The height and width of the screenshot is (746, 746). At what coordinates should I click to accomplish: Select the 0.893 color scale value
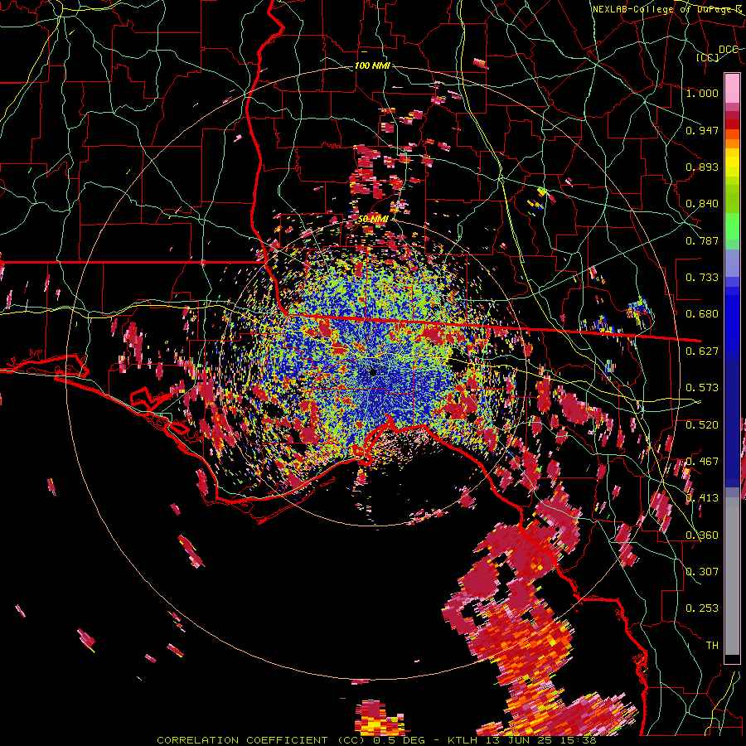pos(702,167)
